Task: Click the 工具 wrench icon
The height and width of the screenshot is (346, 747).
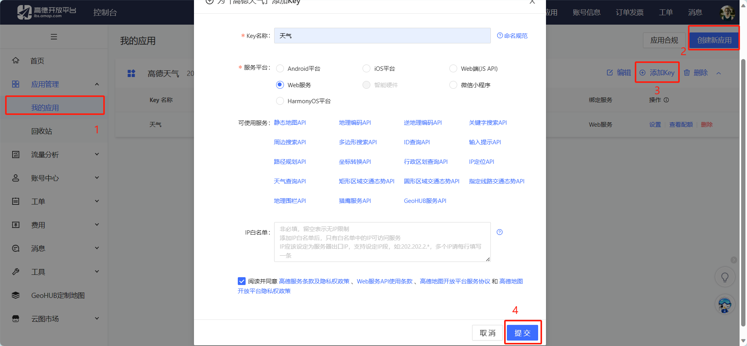Action: (x=16, y=272)
